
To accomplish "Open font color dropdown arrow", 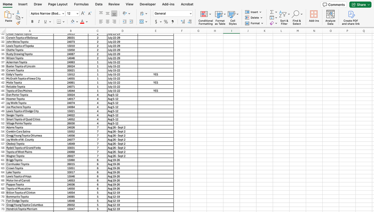I will point(87,22).
